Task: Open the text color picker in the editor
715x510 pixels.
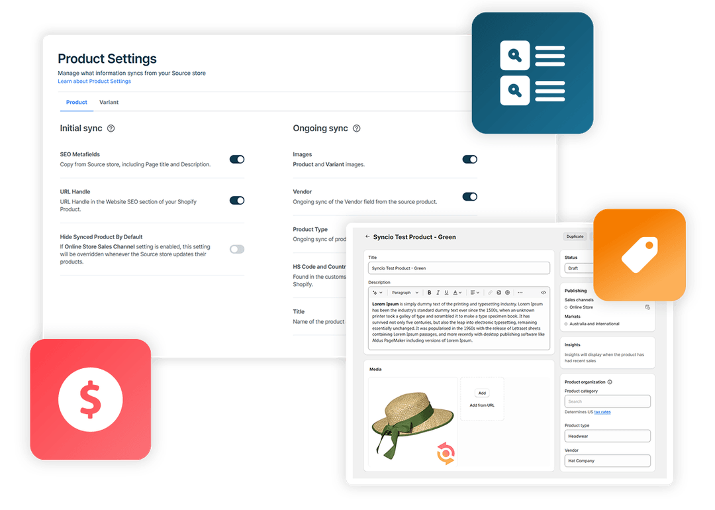Action: pos(455,292)
